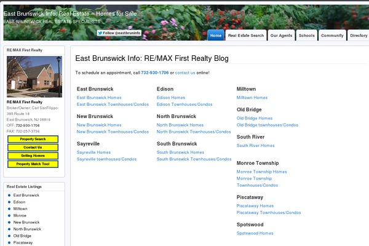
Task: Select the Directory tab
Action: tap(359, 35)
